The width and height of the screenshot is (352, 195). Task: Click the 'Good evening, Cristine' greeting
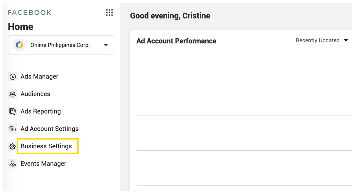coord(170,16)
